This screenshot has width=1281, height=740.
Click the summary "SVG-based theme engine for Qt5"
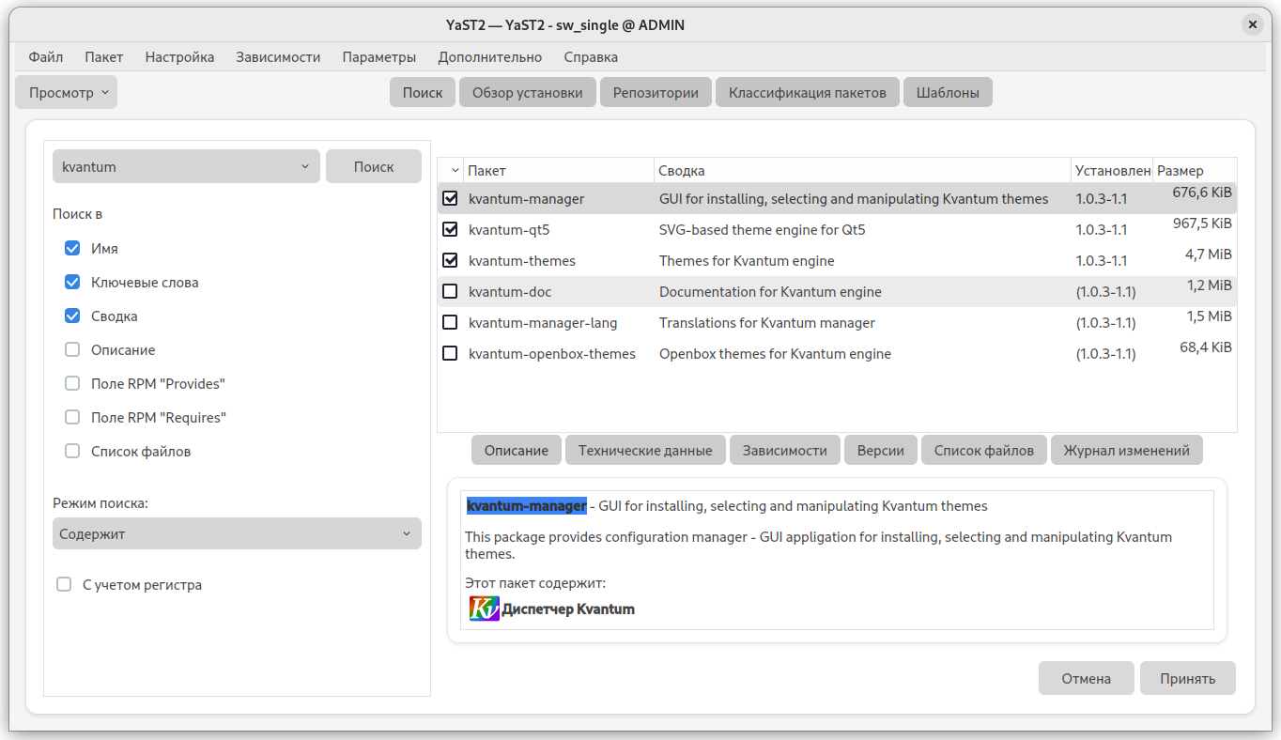coord(763,230)
